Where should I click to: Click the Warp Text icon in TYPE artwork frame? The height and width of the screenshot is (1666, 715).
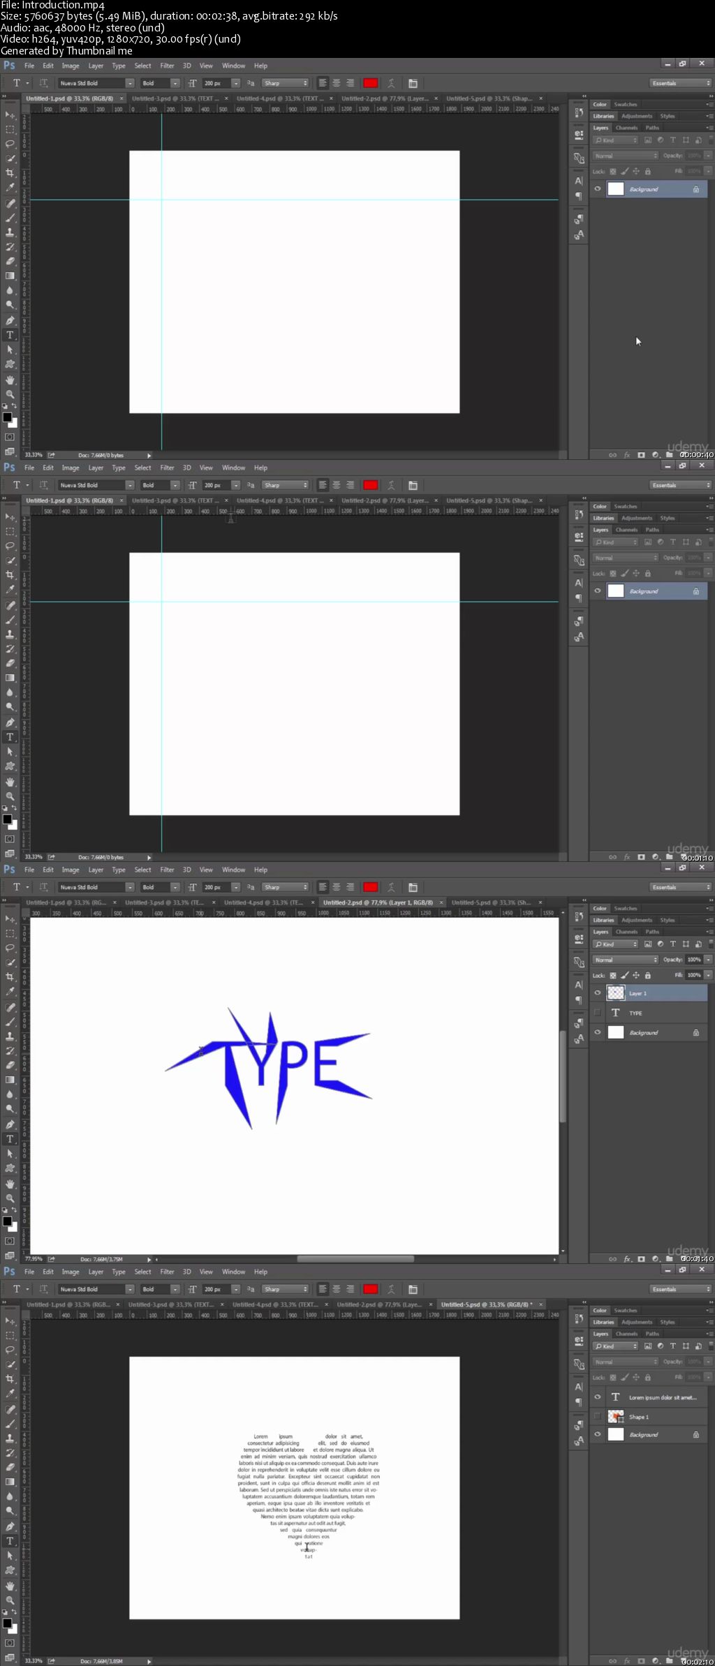point(391,887)
